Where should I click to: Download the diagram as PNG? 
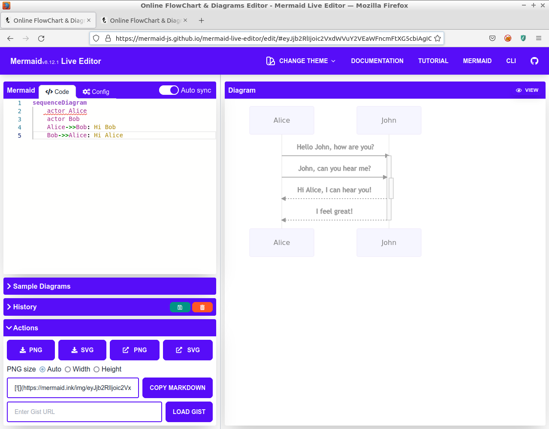tap(31, 350)
